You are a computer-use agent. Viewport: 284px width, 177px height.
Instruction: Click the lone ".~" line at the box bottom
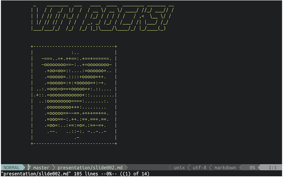tap(77, 138)
